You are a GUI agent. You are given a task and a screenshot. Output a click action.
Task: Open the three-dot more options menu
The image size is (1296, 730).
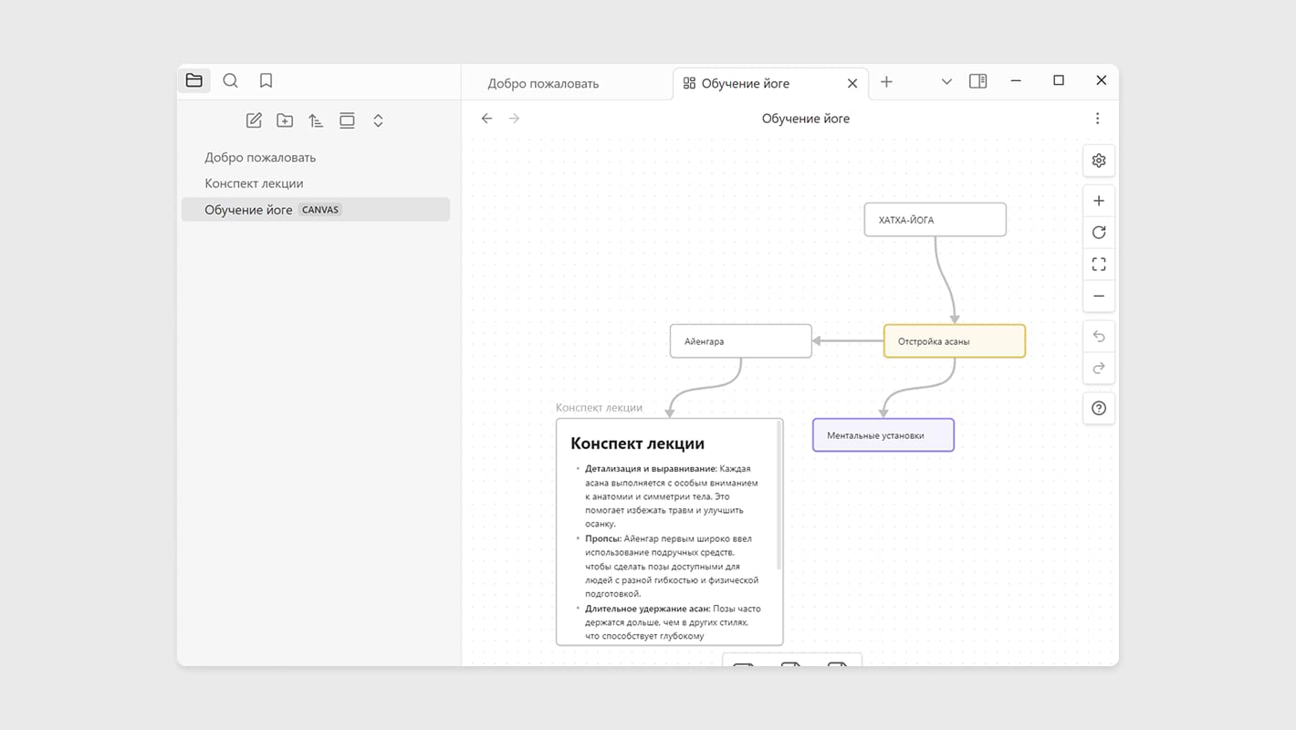click(1097, 119)
